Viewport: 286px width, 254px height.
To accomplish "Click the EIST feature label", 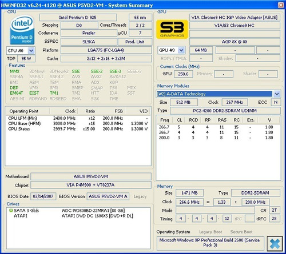I will tap(34, 93).
